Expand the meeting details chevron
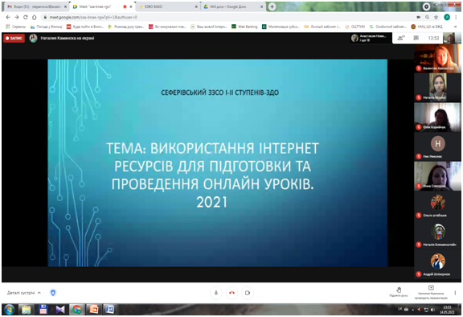This screenshot has width=463, height=317. (x=39, y=293)
